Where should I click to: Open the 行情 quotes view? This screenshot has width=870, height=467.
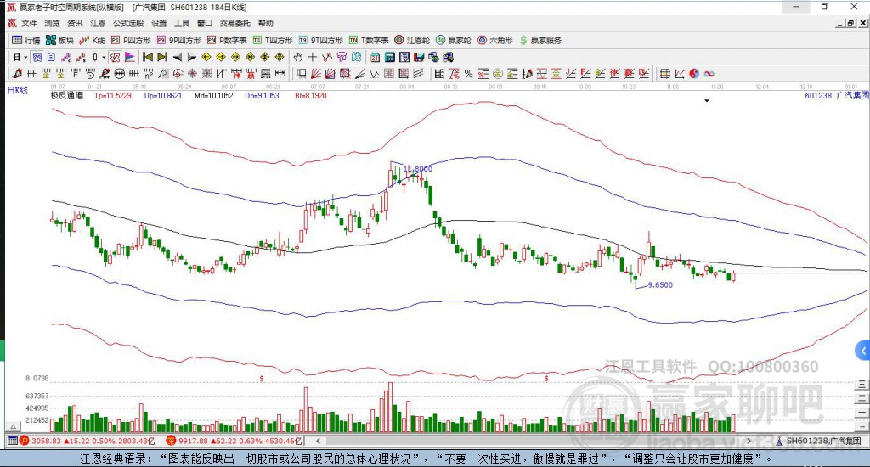[26, 41]
